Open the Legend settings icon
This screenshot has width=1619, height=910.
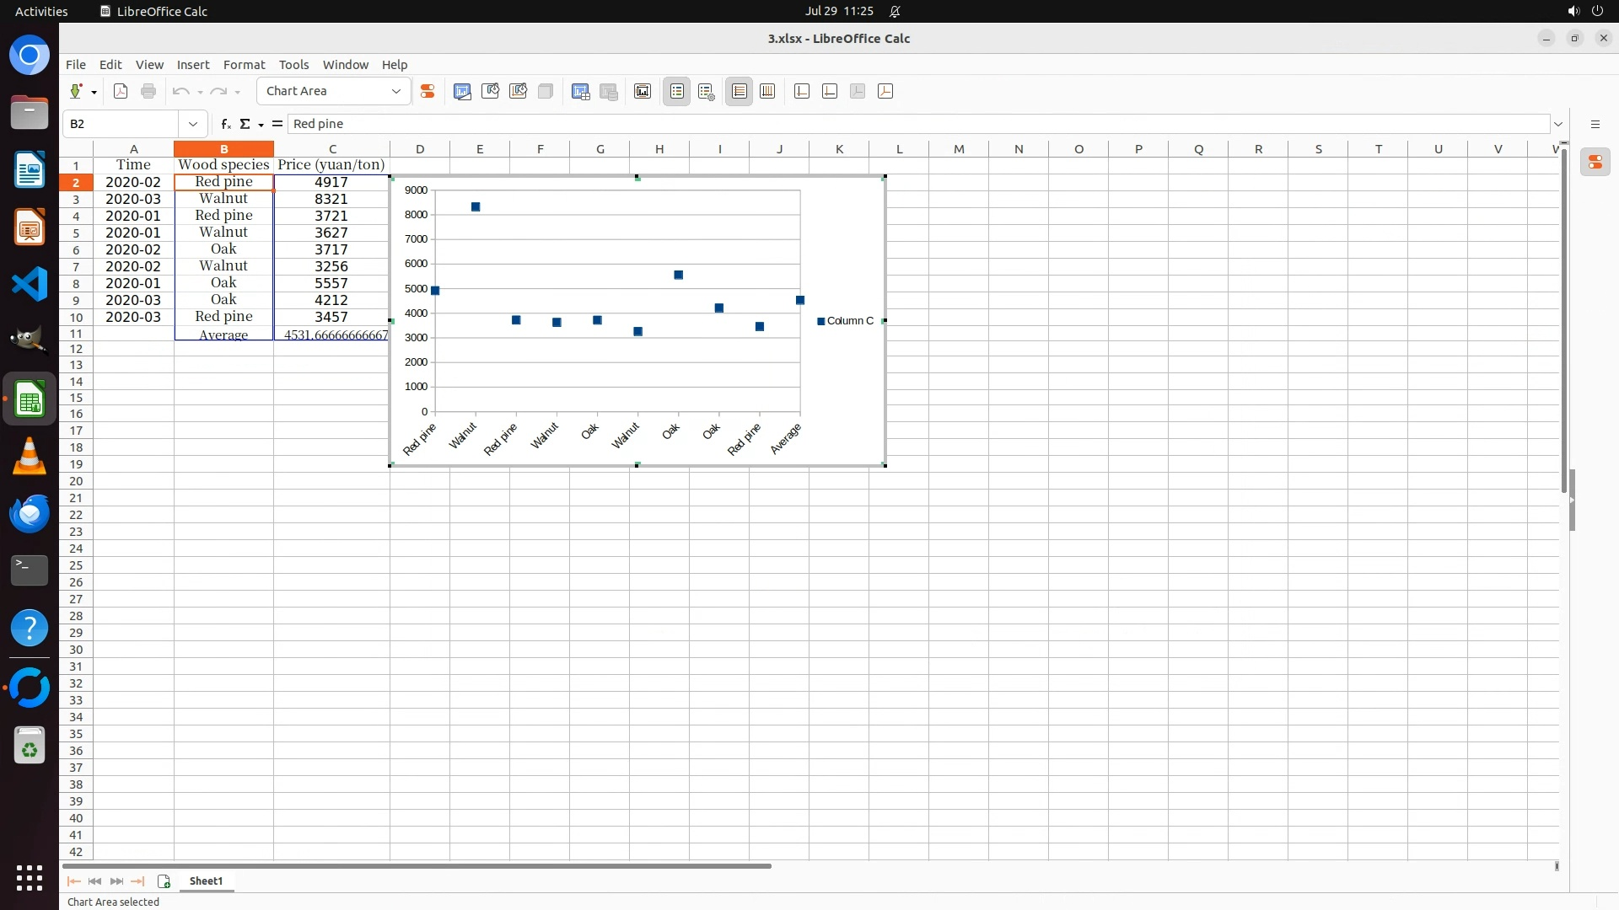706,91
